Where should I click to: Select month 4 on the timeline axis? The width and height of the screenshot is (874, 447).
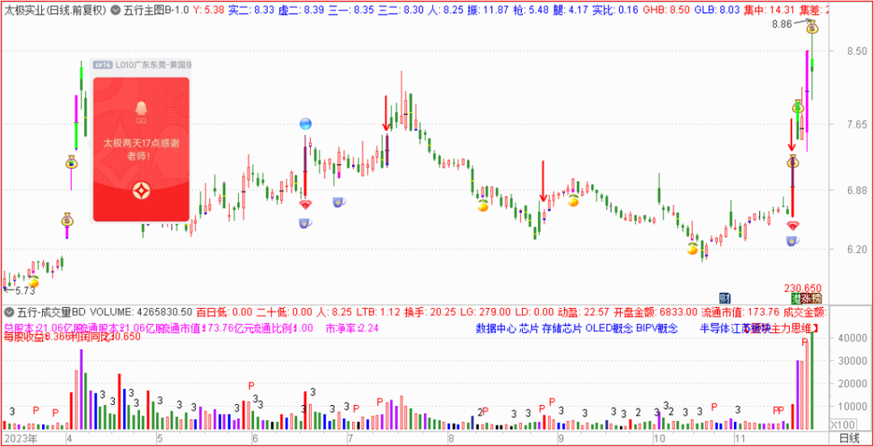click(69, 438)
